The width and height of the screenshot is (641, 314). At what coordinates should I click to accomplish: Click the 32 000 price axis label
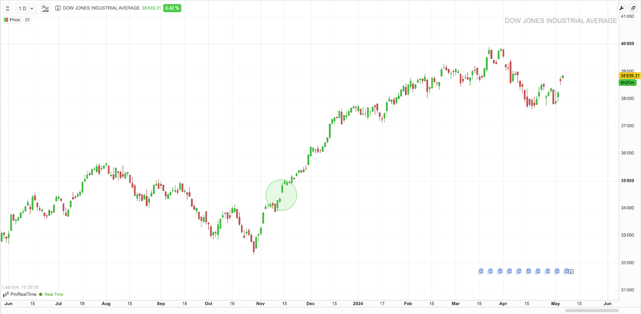[627, 263]
